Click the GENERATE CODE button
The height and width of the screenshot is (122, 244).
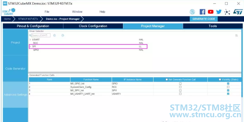204,19
